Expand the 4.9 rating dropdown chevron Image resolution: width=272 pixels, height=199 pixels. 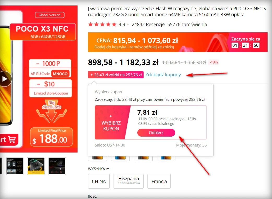click(x=128, y=25)
